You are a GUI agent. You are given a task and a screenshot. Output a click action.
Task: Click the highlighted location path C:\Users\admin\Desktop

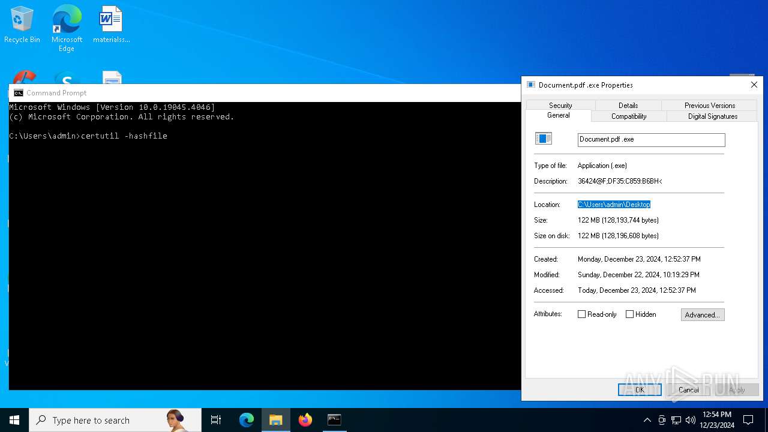(x=614, y=205)
